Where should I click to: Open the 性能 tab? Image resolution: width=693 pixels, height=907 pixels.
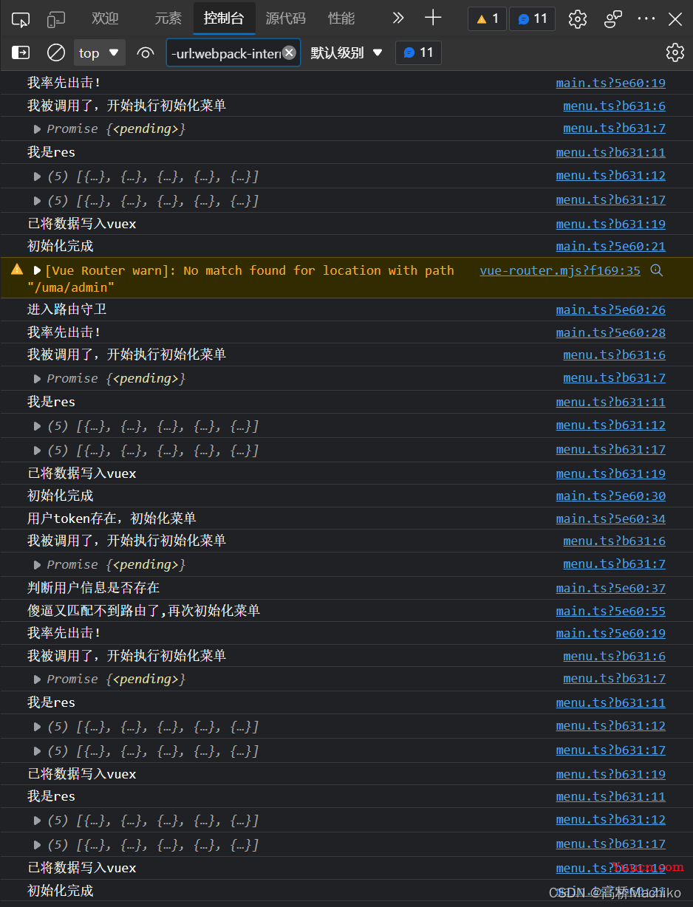pyautogui.click(x=341, y=18)
